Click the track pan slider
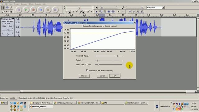 click(7, 34)
